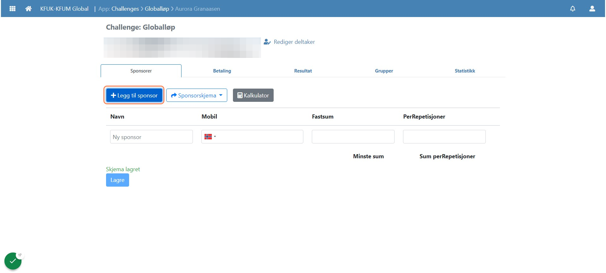Click the Minste sum label

(x=368, y=156)
